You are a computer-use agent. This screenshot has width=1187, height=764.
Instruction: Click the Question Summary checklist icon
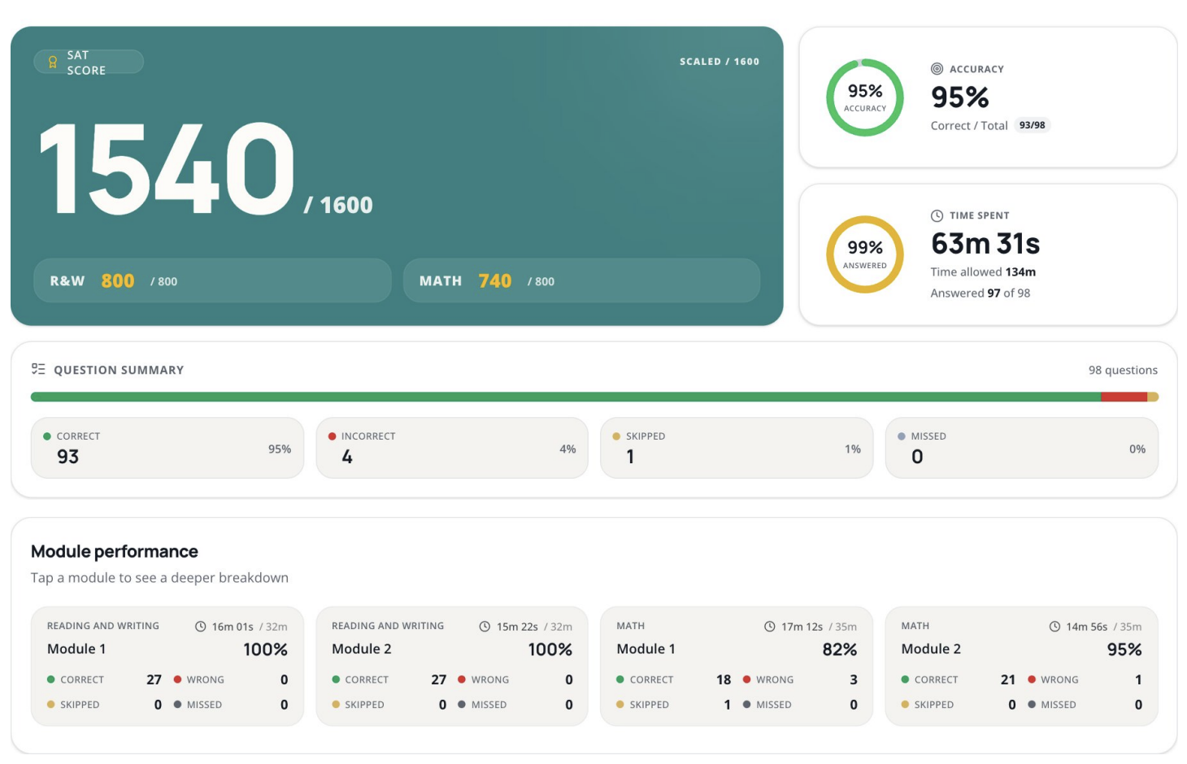click(38, 369)
